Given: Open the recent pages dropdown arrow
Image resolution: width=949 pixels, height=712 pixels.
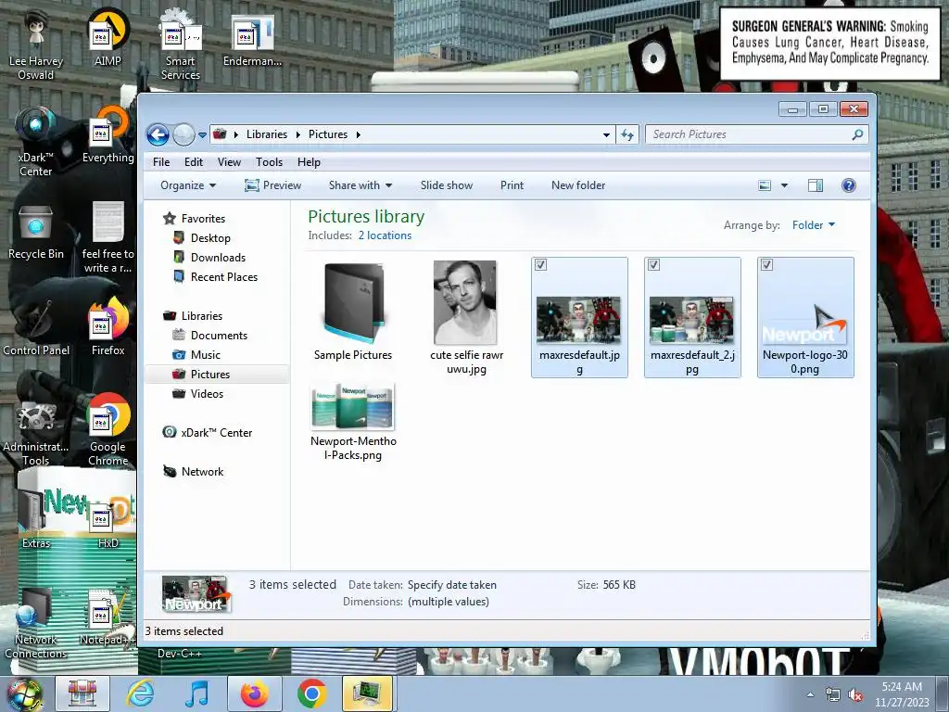Looking at the screenshot, I should (202, 135).
